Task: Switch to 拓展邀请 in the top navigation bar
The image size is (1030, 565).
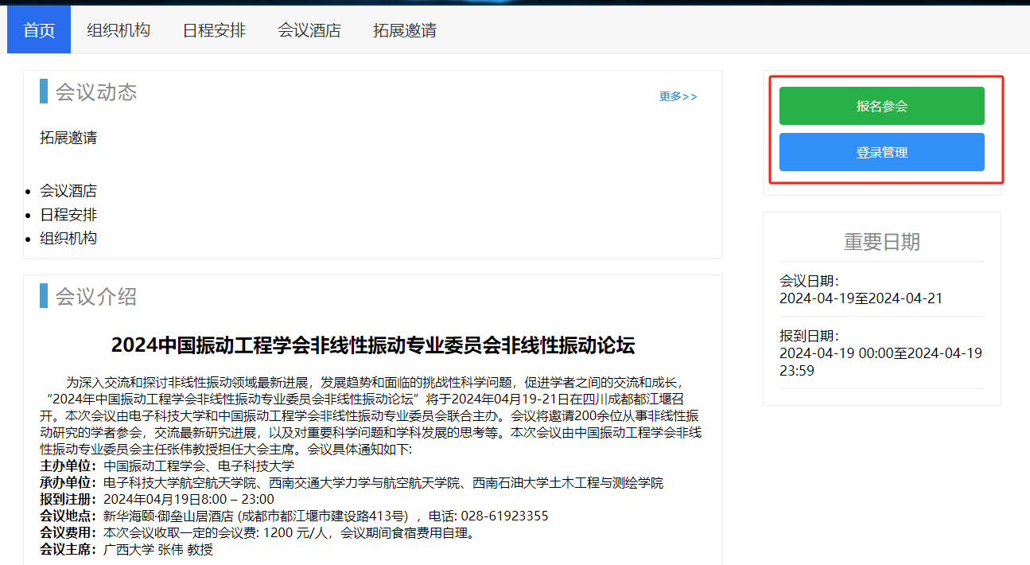Action: [405, 30]
